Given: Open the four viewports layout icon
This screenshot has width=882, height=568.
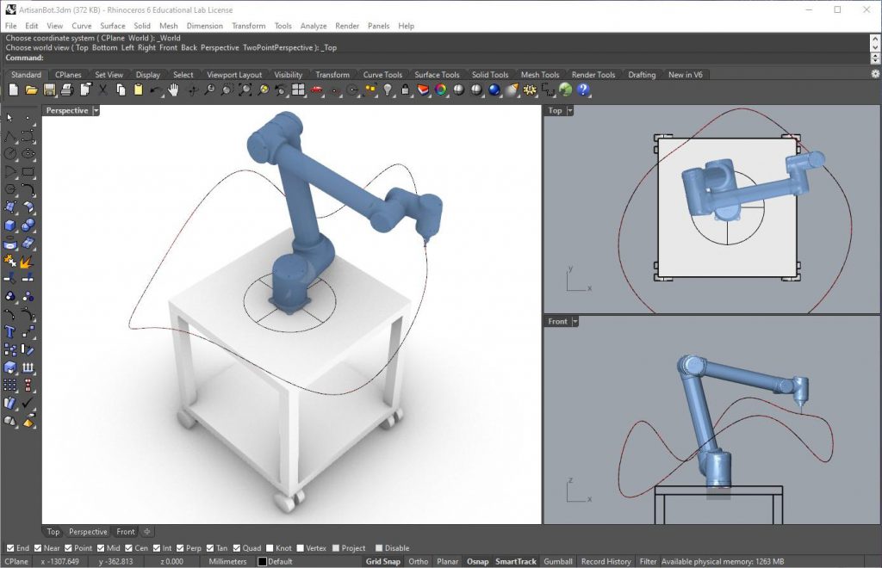Looking at the screenshot, I should click(298, 90).
